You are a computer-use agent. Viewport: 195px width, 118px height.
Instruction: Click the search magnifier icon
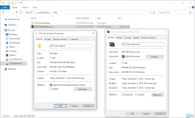[190, 13]
